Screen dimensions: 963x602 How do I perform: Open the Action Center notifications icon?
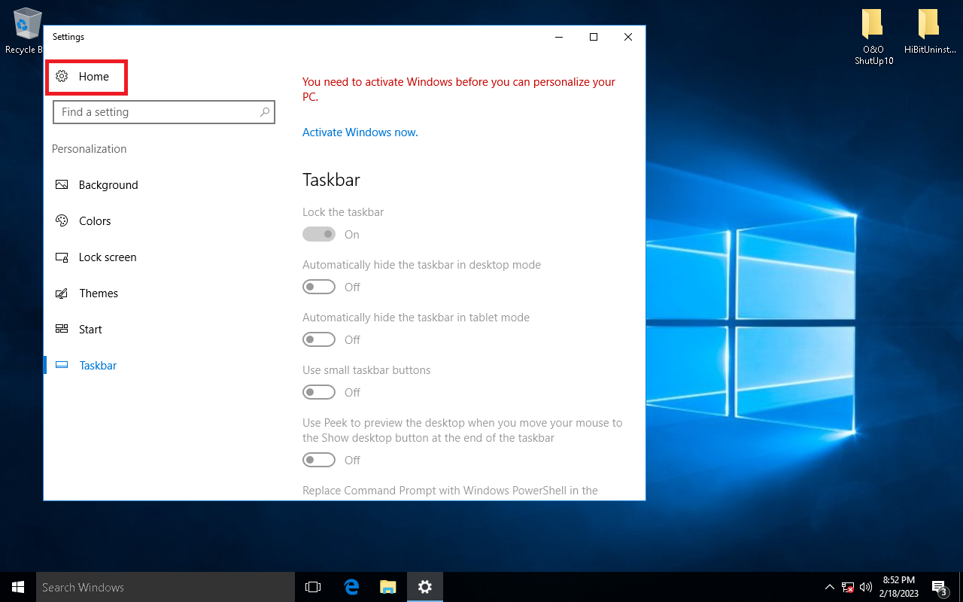point(940,587)
